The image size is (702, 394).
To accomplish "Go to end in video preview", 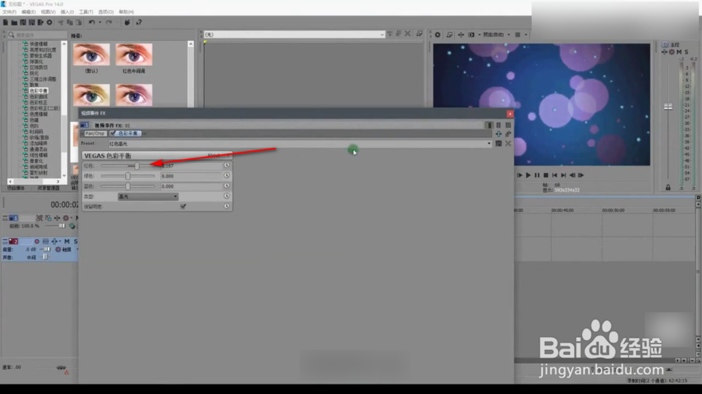I will [563, 175].
